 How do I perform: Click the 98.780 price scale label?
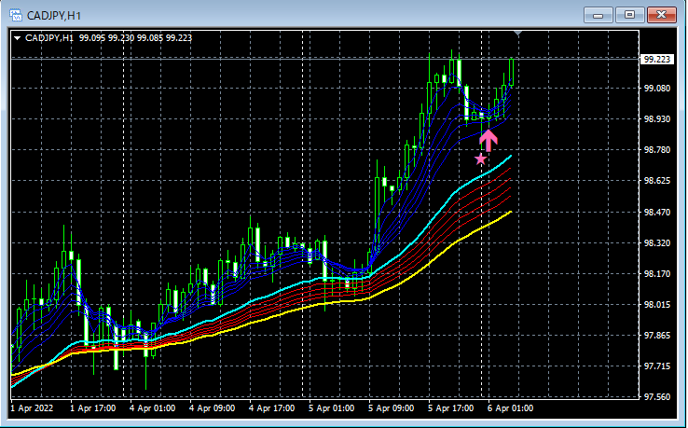657,150
